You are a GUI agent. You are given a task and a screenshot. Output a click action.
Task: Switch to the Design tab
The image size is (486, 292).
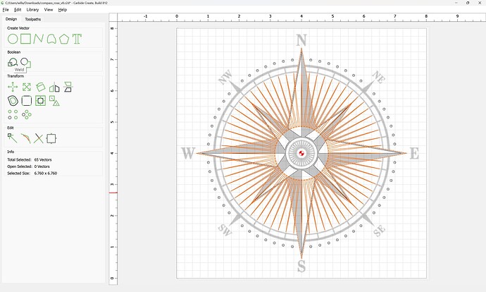point(11,19)
